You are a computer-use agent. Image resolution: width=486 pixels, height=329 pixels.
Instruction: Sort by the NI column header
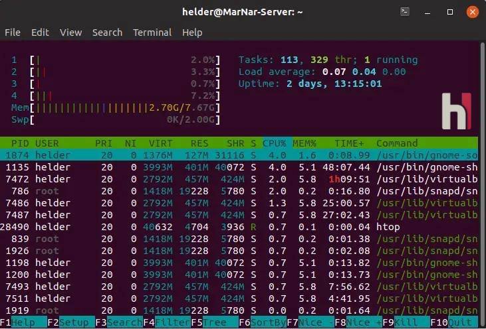coord(130,143)
